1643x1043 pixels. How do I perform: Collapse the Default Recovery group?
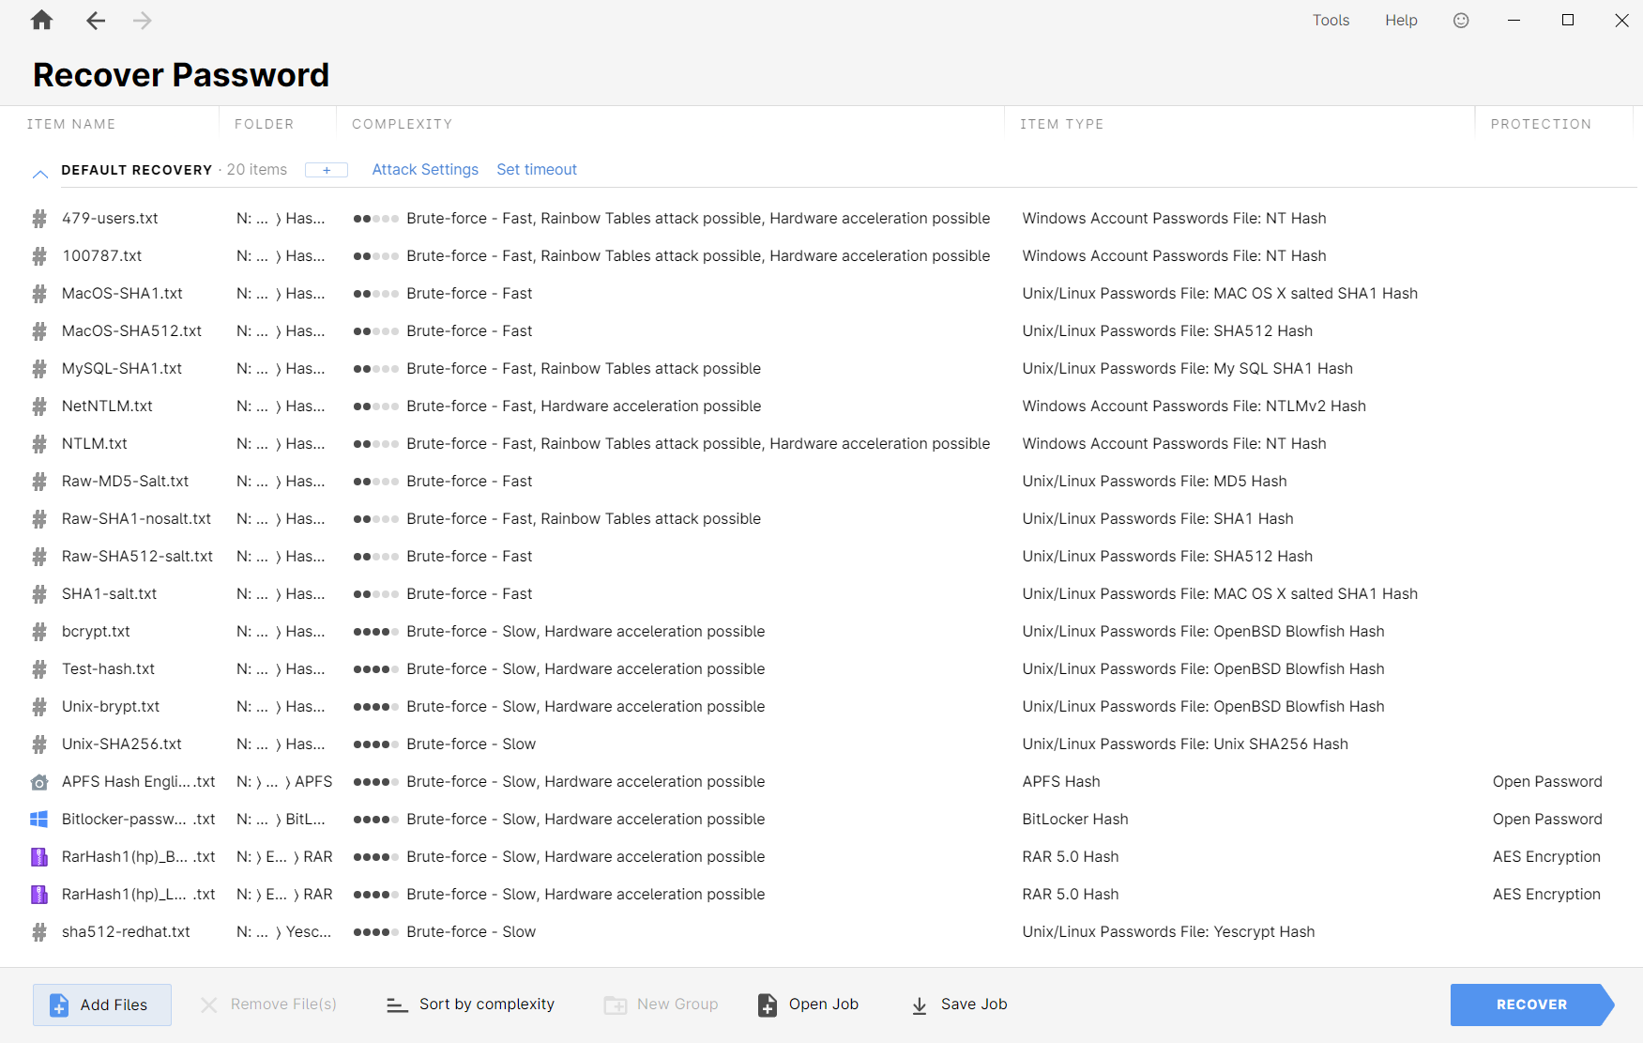coord(40,173)
